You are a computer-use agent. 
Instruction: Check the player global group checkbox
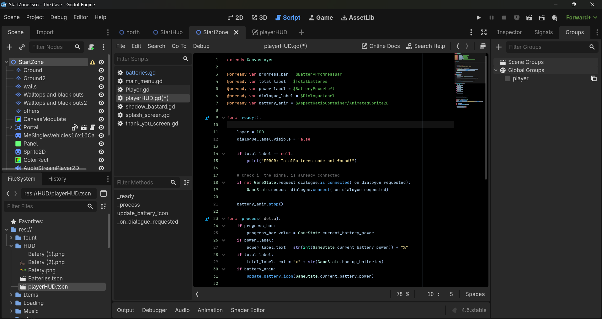tap(507, 78)
